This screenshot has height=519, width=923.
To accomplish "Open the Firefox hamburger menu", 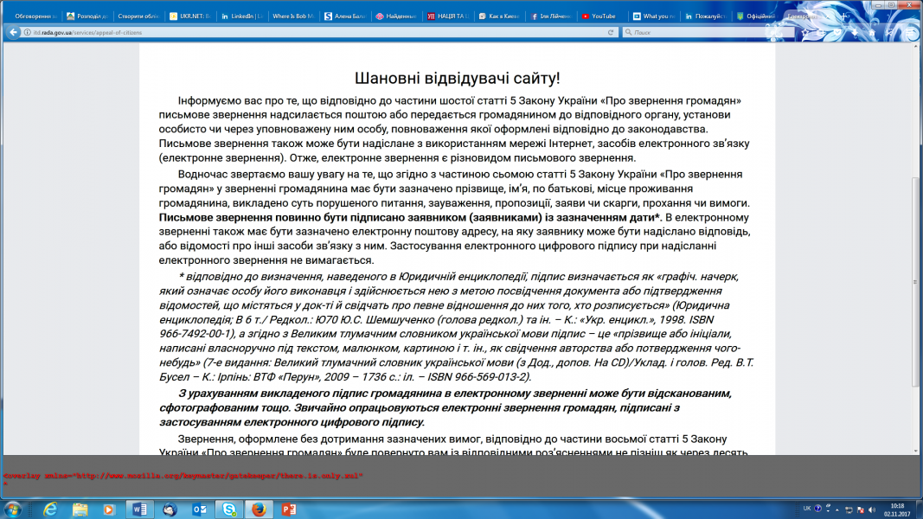I will point(909,32).
